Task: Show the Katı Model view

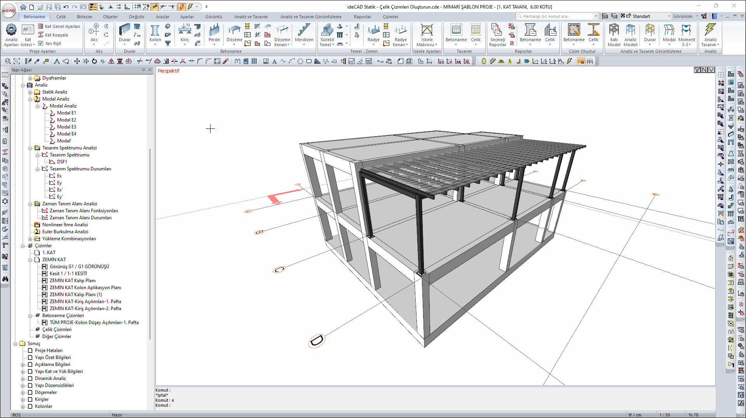Action: (614, 35)
